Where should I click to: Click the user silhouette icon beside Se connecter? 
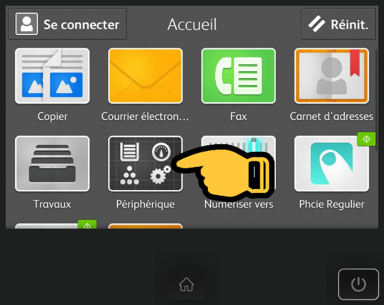click(x=26, y=24)
